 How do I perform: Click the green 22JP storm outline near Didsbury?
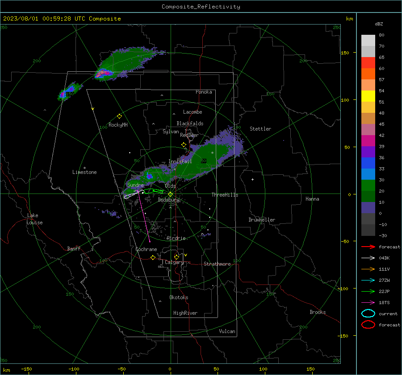(154, 191)
